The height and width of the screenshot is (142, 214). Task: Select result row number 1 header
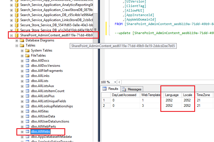(x=106, y=100)
